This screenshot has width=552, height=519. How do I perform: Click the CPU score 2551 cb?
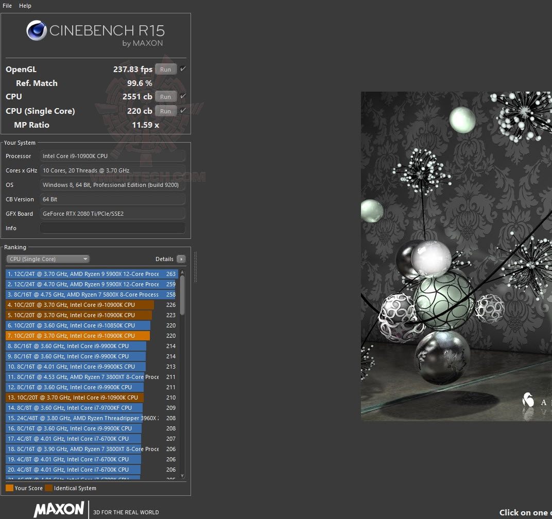pyautogui.click(x=137, y=96)
